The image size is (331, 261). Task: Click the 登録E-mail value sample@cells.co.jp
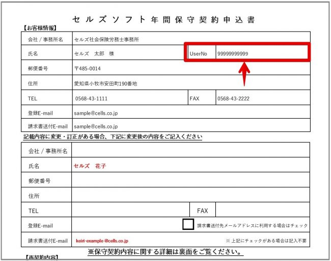point(96,112)
